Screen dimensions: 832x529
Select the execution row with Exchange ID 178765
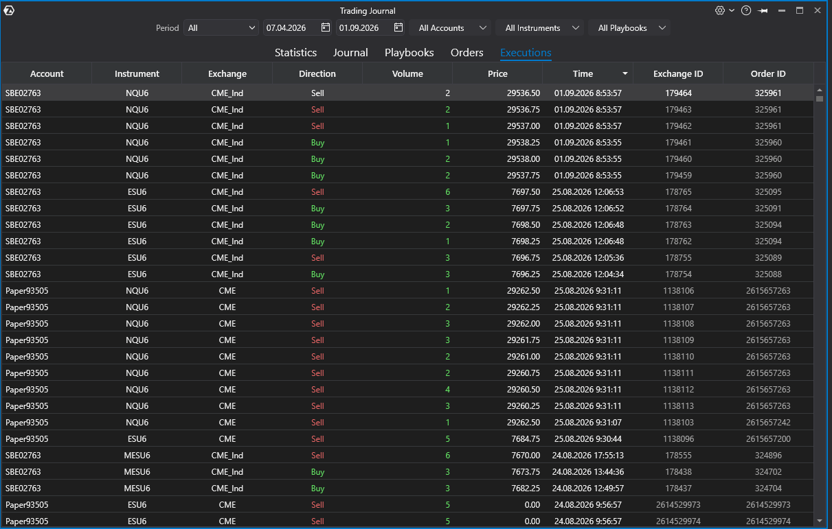pos(407,192)
